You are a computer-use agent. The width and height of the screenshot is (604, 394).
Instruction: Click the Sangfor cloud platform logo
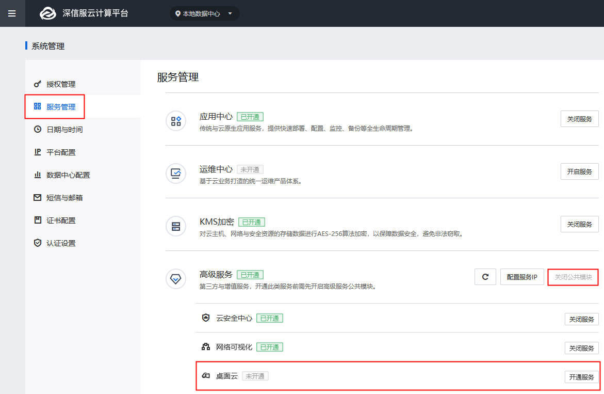pyautogui.click(x=48, y=13)
